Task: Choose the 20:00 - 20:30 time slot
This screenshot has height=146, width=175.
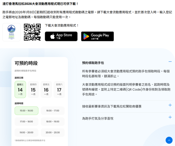Action: pyautogui.click(x=53, y=133)
